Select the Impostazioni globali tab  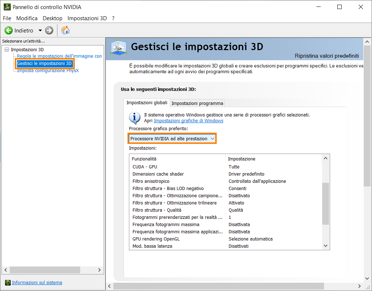(147, 103)
